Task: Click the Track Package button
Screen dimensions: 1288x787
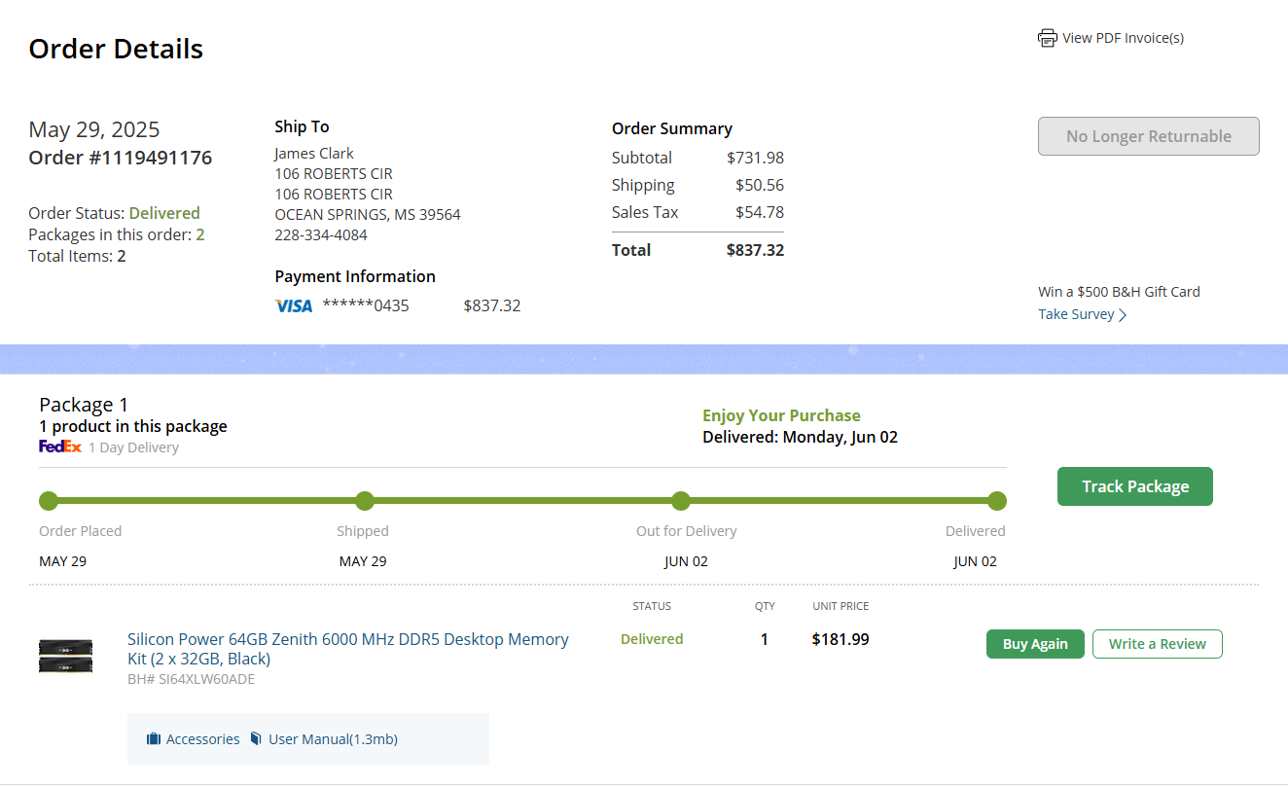Action: (1134, 486)
